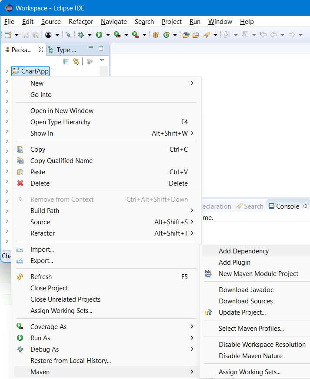Open the Package Explorer view menu triangle
Screen dimensions: 310x379
pos(102,60)
